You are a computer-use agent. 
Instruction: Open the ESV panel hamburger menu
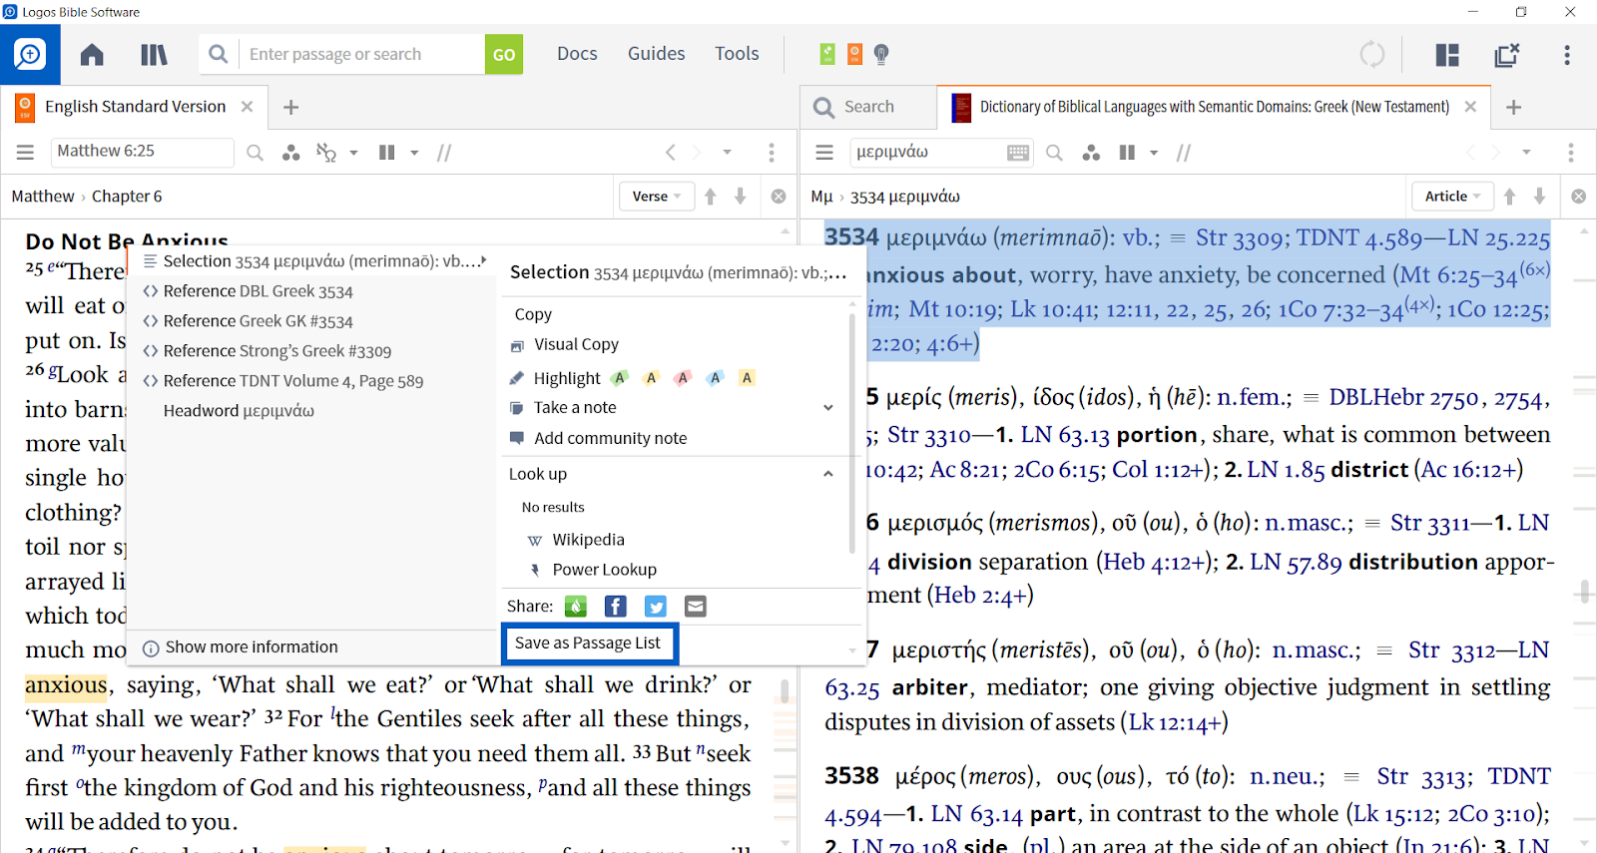25,153
